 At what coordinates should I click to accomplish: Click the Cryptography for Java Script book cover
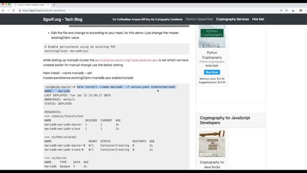pyautogui.click(x=212, y=144)
